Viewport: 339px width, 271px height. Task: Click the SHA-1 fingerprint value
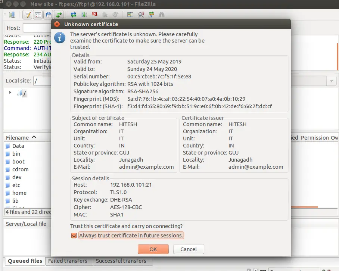pos(199,106)
